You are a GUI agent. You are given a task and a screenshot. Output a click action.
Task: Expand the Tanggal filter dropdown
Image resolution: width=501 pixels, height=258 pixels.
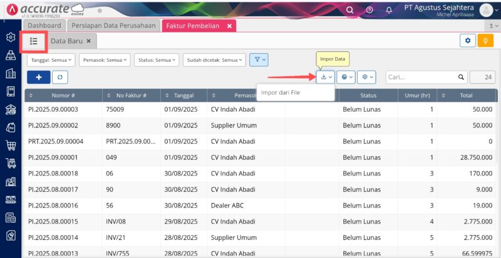[x=51, y=60]
